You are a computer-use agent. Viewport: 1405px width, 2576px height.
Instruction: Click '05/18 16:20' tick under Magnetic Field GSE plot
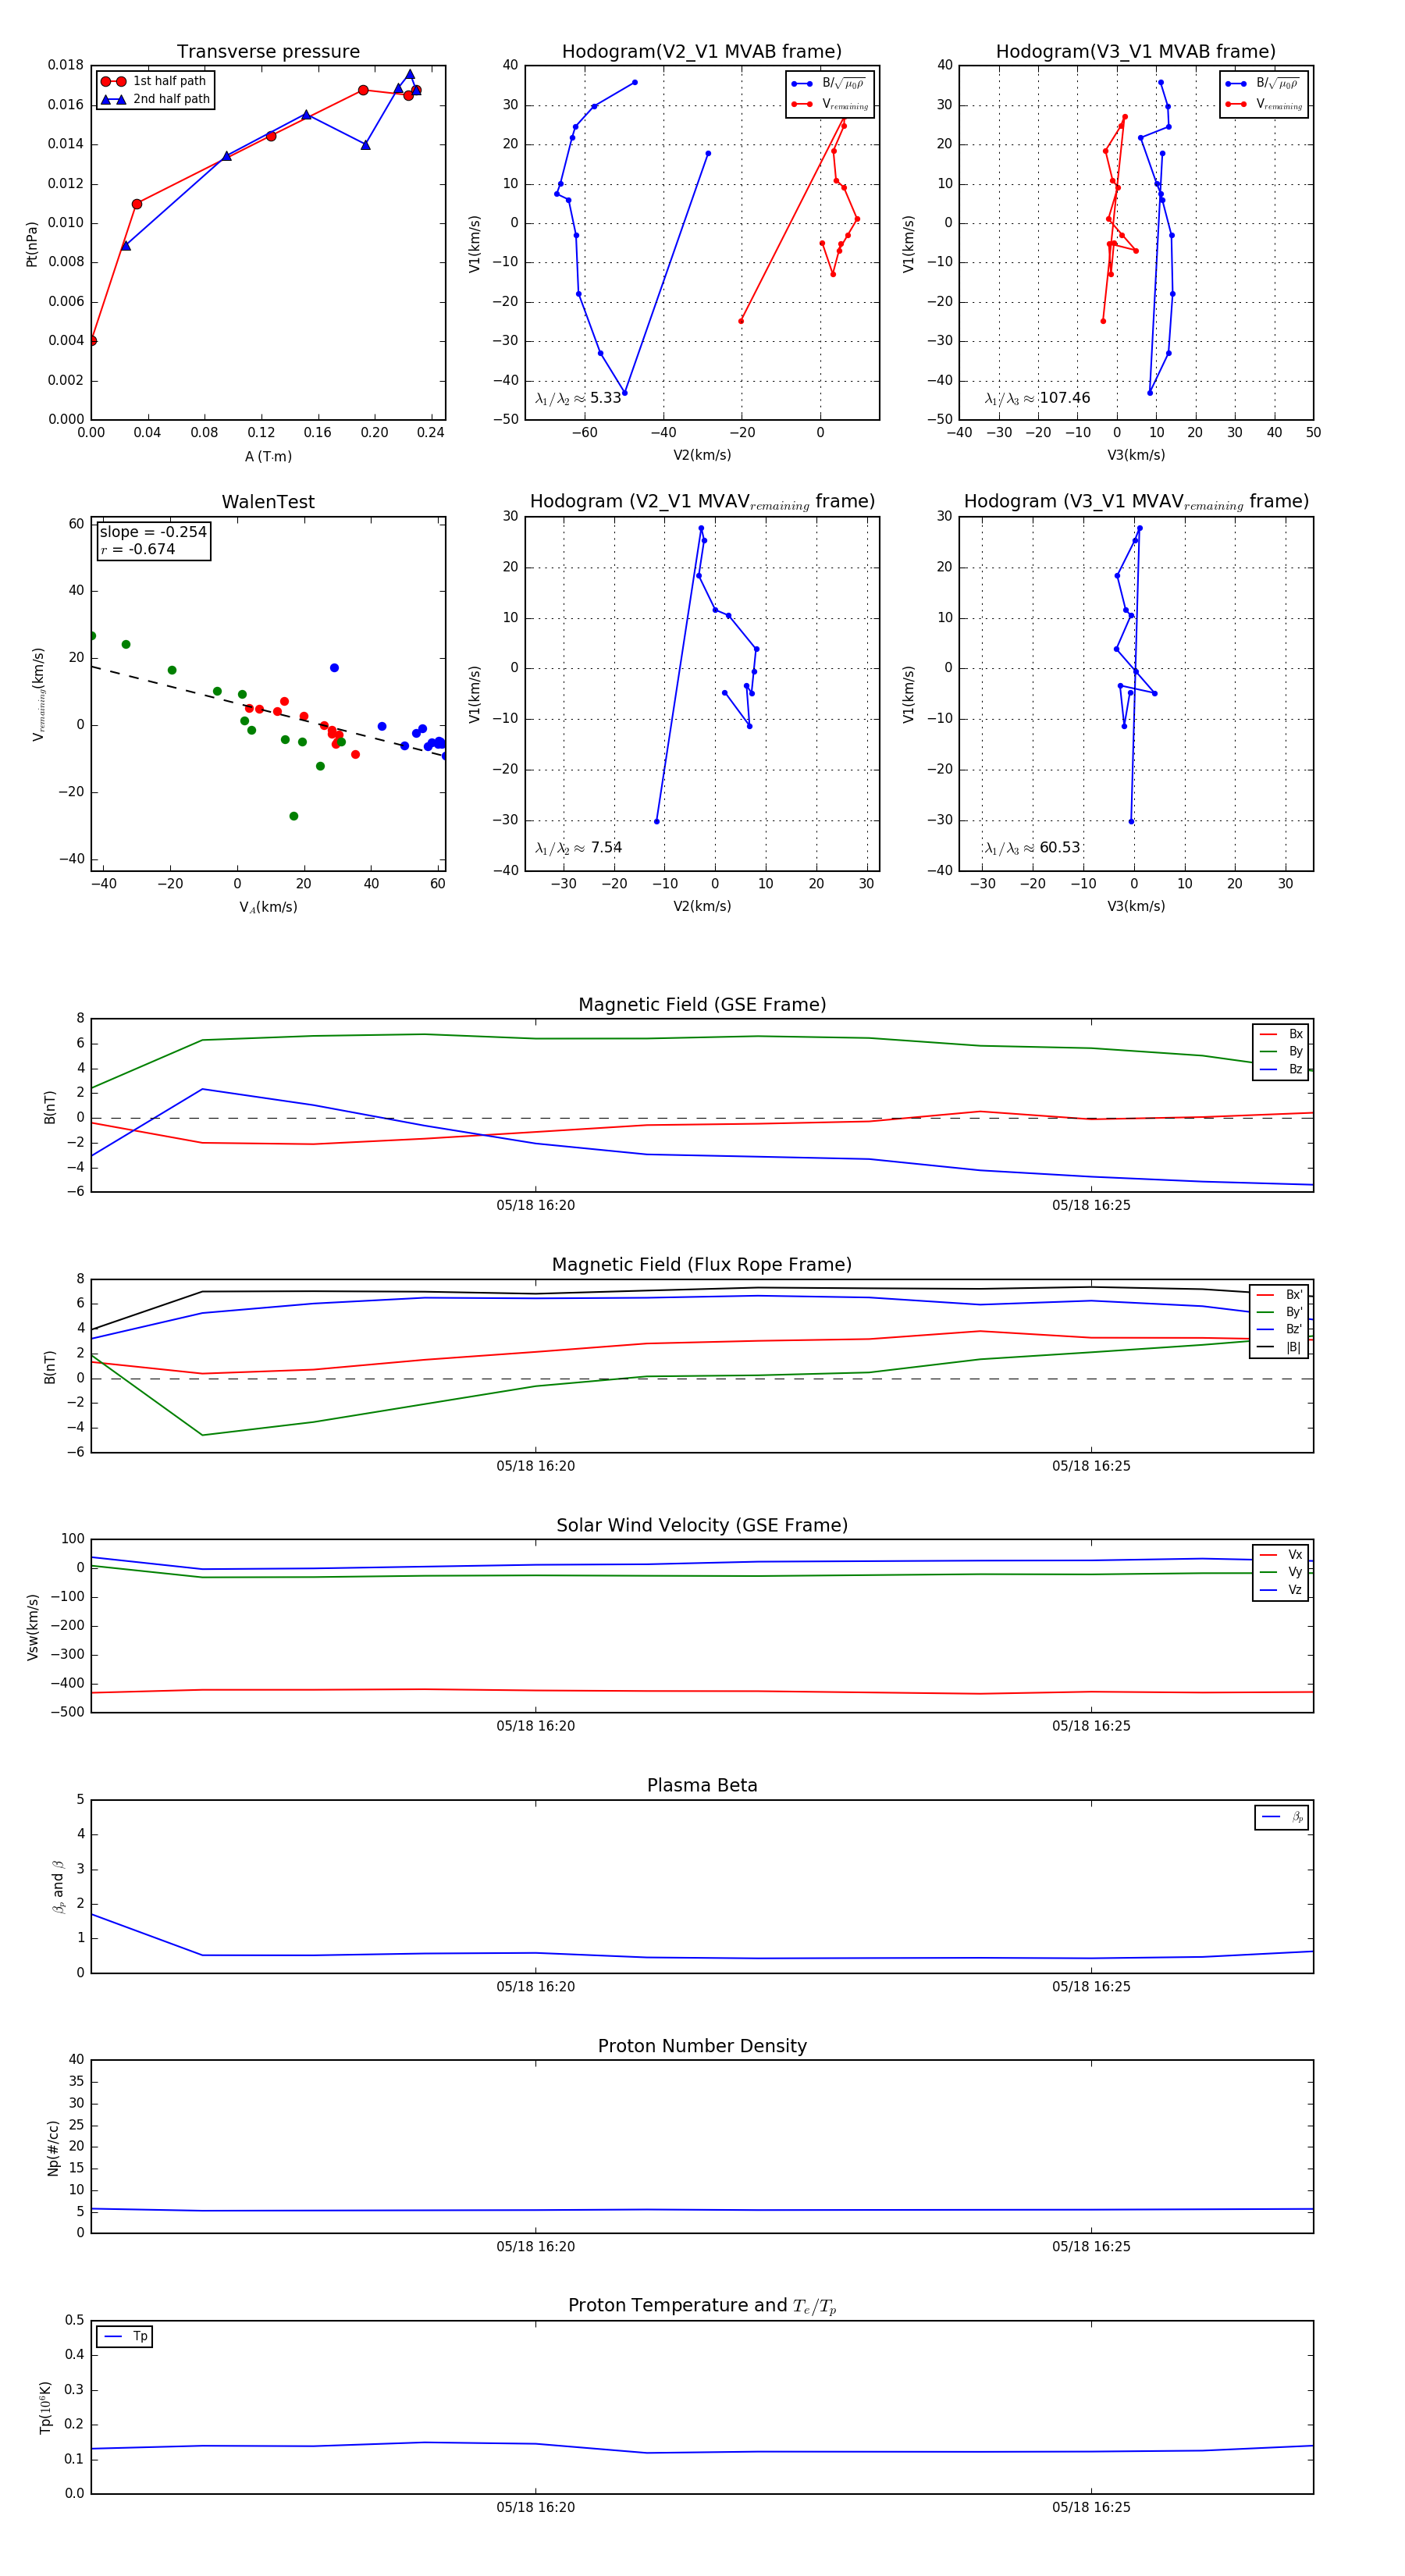coord(536,1205)
